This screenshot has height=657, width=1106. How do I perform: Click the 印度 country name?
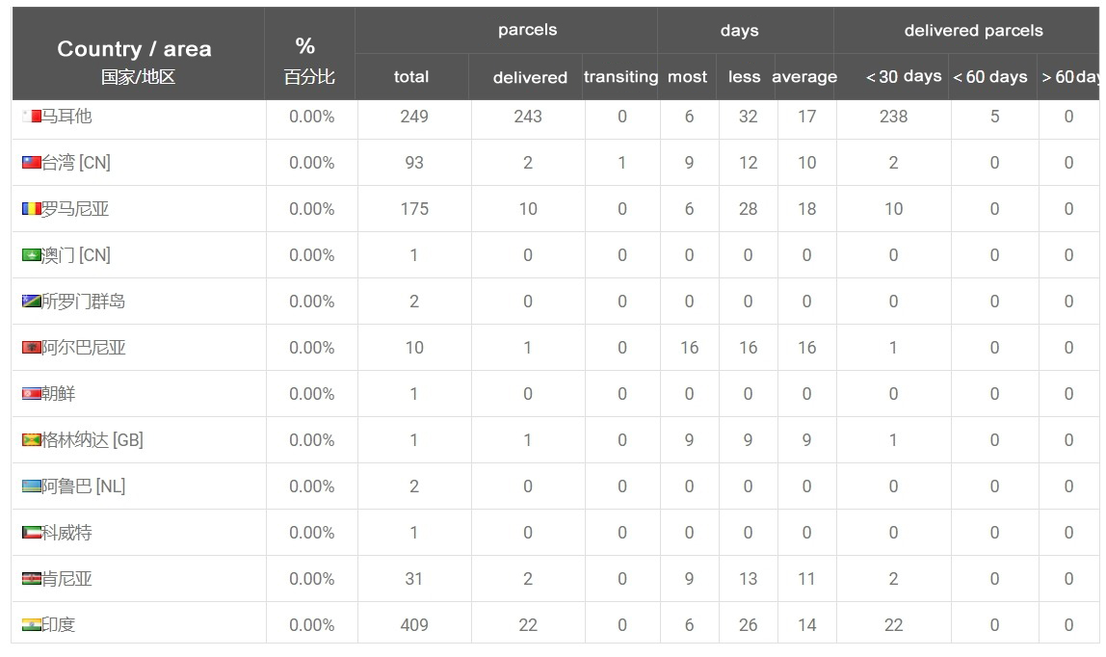(x=59, y=624)
